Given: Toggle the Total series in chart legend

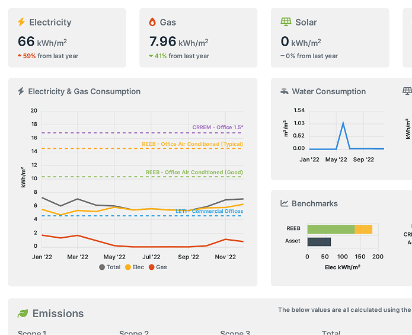Looking at the screenshot, I should click(x=110, y=267).
